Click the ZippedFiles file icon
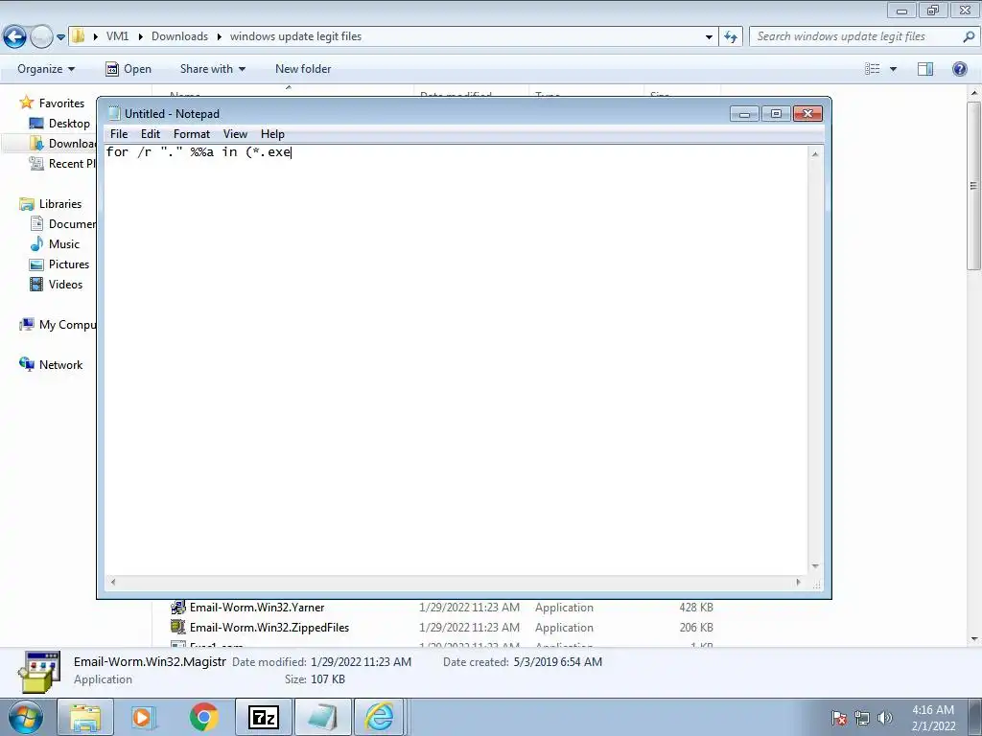 pyautogui.click(x=177, y=627)
